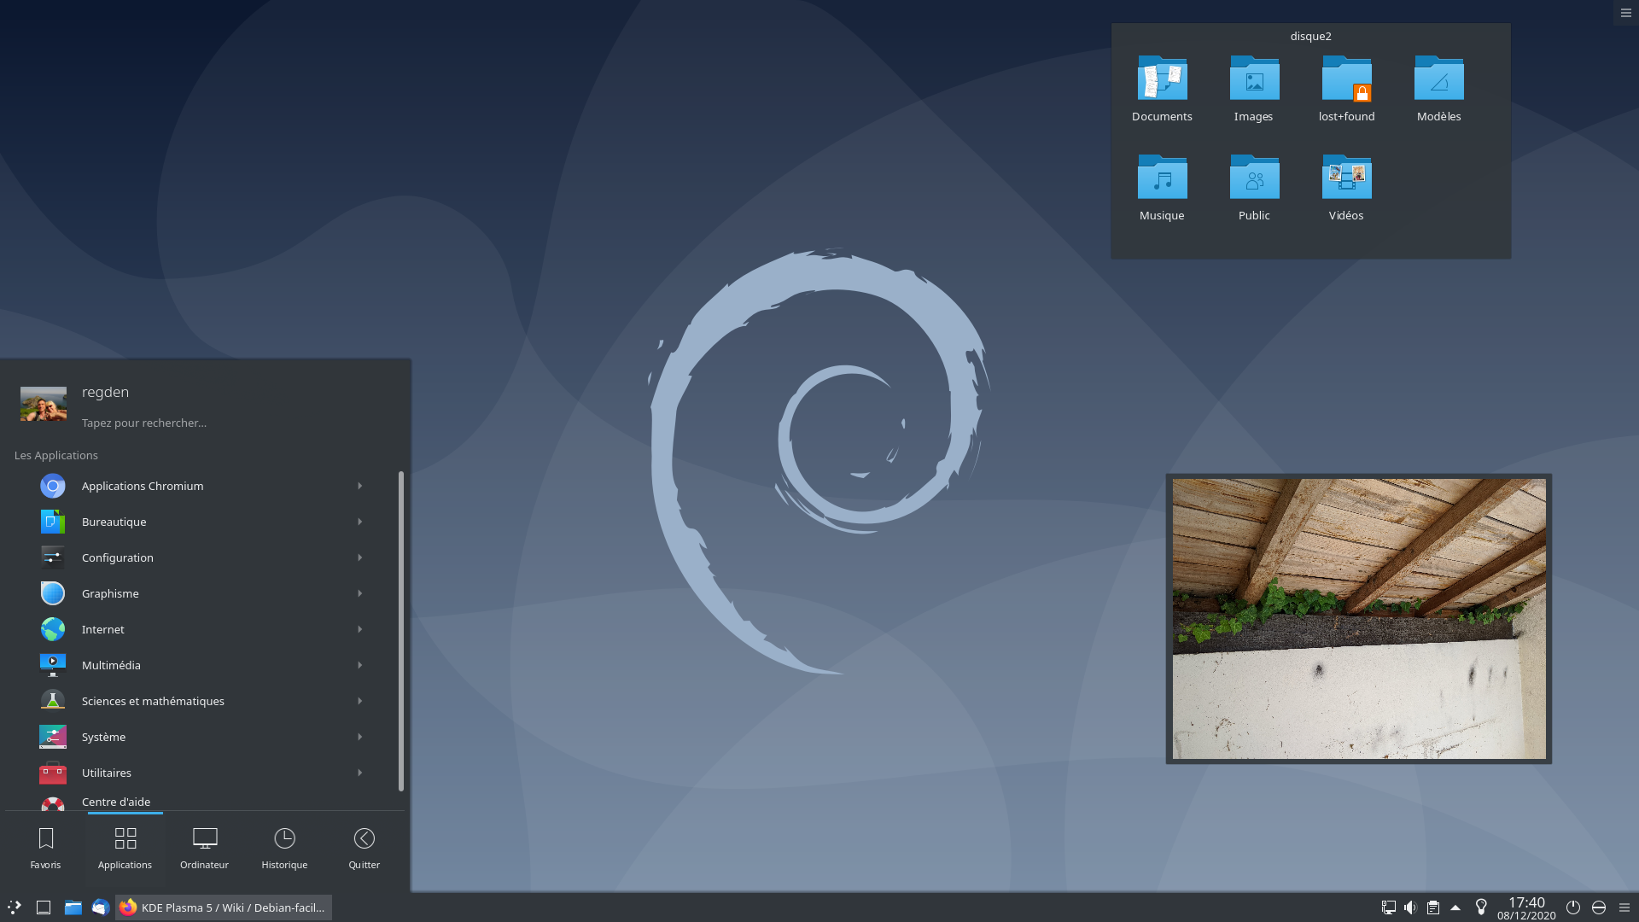This screenshot has width=1639, height=922.
Task: Toggle the night light bulb tray icon
Action: [1481, 907]
